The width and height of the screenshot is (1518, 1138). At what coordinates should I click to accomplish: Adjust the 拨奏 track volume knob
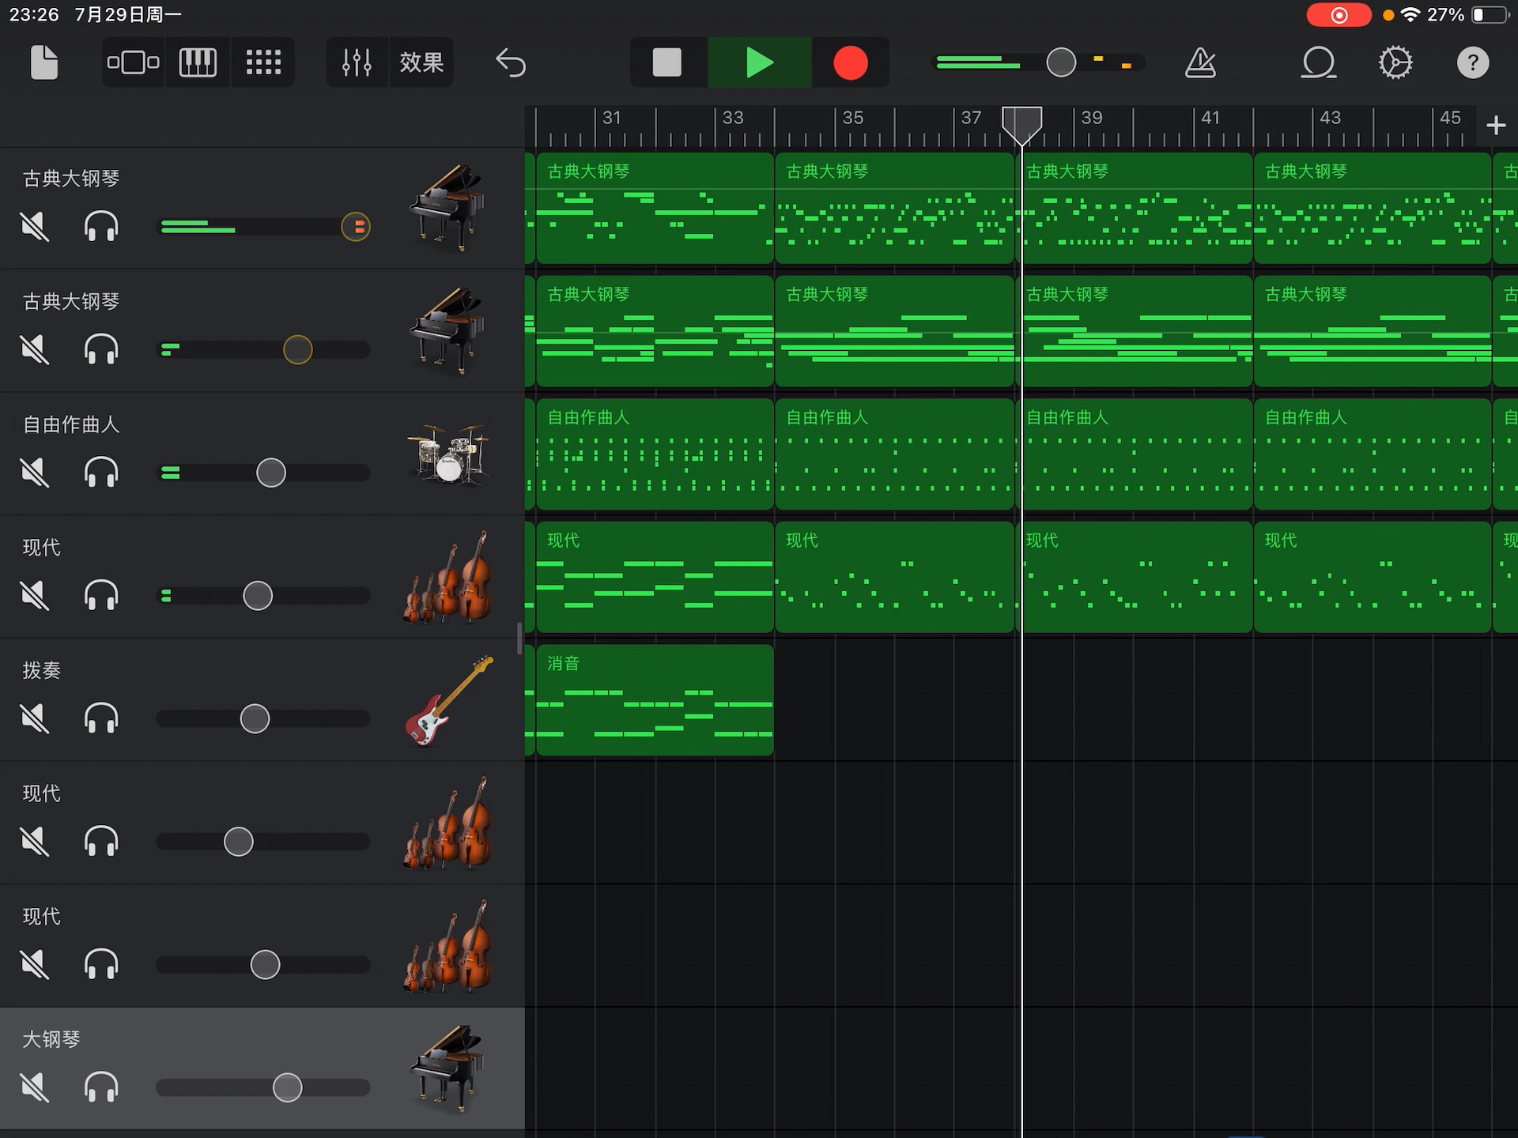point(255,718)
